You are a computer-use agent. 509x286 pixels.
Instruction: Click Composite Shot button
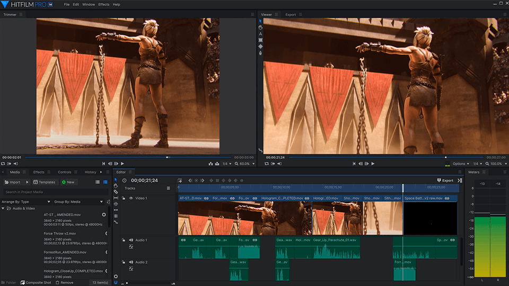36,282
